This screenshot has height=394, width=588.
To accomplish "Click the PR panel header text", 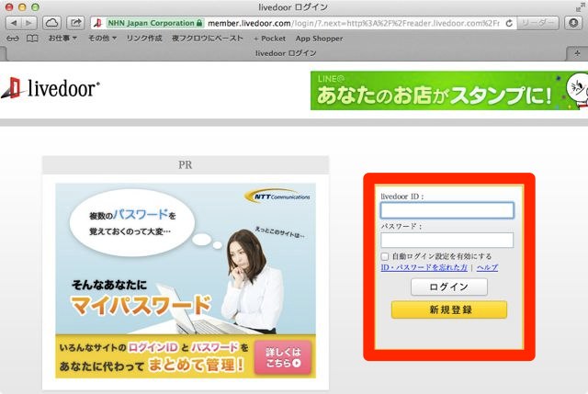I will [186, 164].
